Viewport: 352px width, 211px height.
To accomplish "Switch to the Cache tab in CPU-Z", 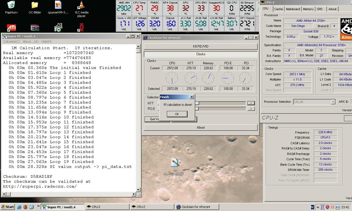I will [x=278, y=9].
